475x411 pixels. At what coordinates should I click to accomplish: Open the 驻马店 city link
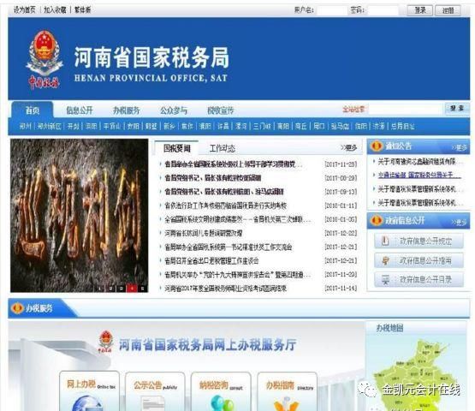pos(340,126)
